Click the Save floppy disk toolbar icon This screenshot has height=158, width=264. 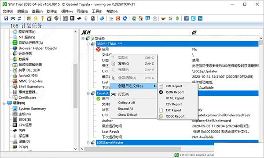(6, 18)
